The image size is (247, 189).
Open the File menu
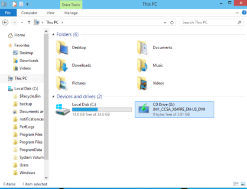pyautogui.click(x=8, y=13)
